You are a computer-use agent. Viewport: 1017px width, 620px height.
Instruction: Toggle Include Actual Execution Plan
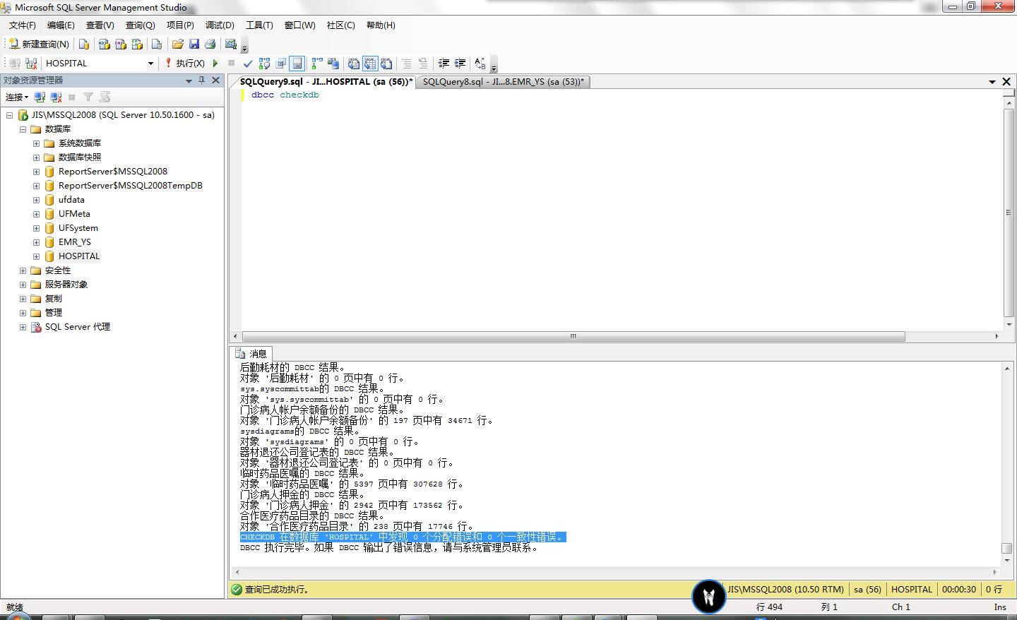point(317,64)
